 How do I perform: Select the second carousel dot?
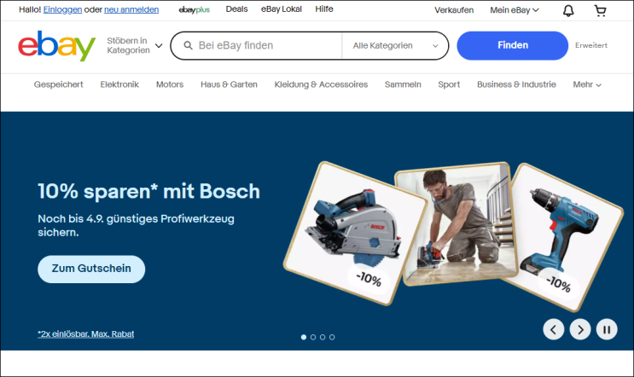tap(313, 337)
